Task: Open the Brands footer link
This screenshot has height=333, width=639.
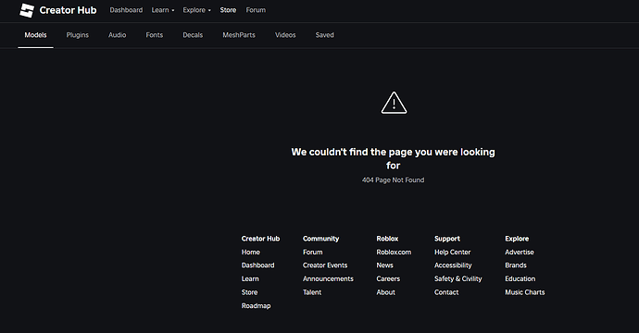Action: coord(516,265)
